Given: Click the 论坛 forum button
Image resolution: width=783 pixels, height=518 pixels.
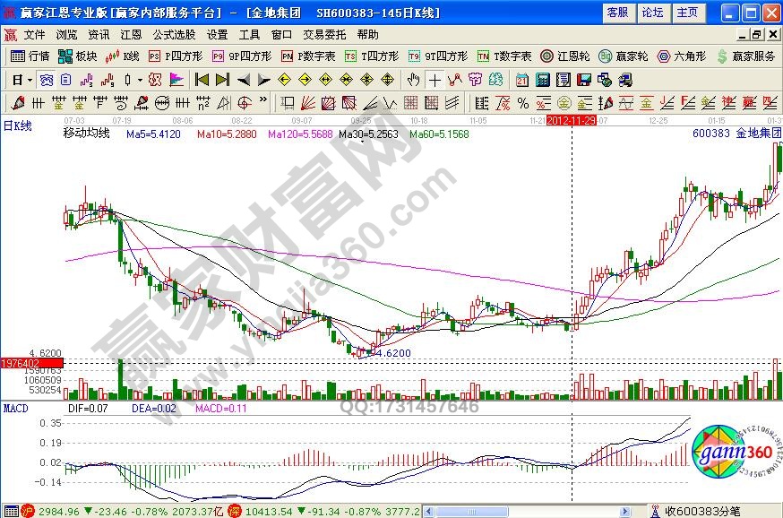Looking at the screenshot, I should pyautogui.click(x=652, y=13).
